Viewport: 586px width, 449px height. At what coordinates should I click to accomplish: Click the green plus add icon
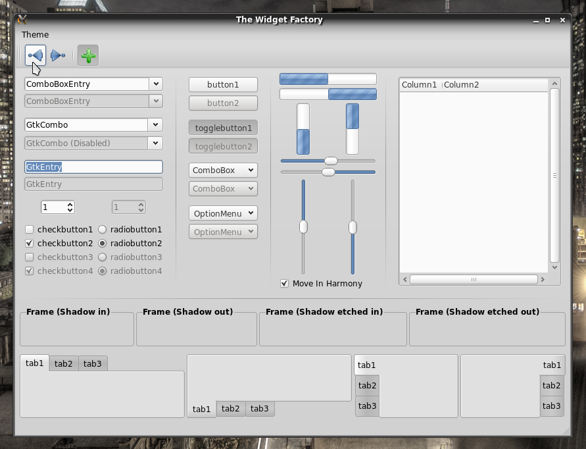tap(88, 55)
